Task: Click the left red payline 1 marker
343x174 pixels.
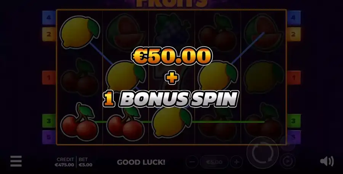Action: pos(49,77)
